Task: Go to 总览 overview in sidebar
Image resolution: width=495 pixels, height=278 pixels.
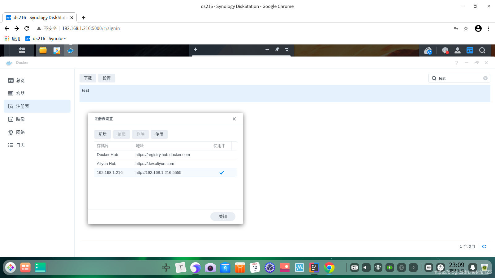Action: [20, 80]
